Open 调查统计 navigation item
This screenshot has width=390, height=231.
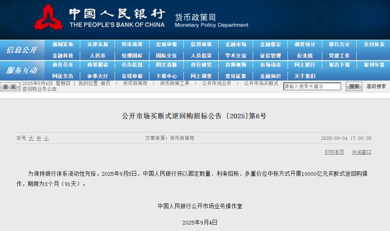coord(305,45)
